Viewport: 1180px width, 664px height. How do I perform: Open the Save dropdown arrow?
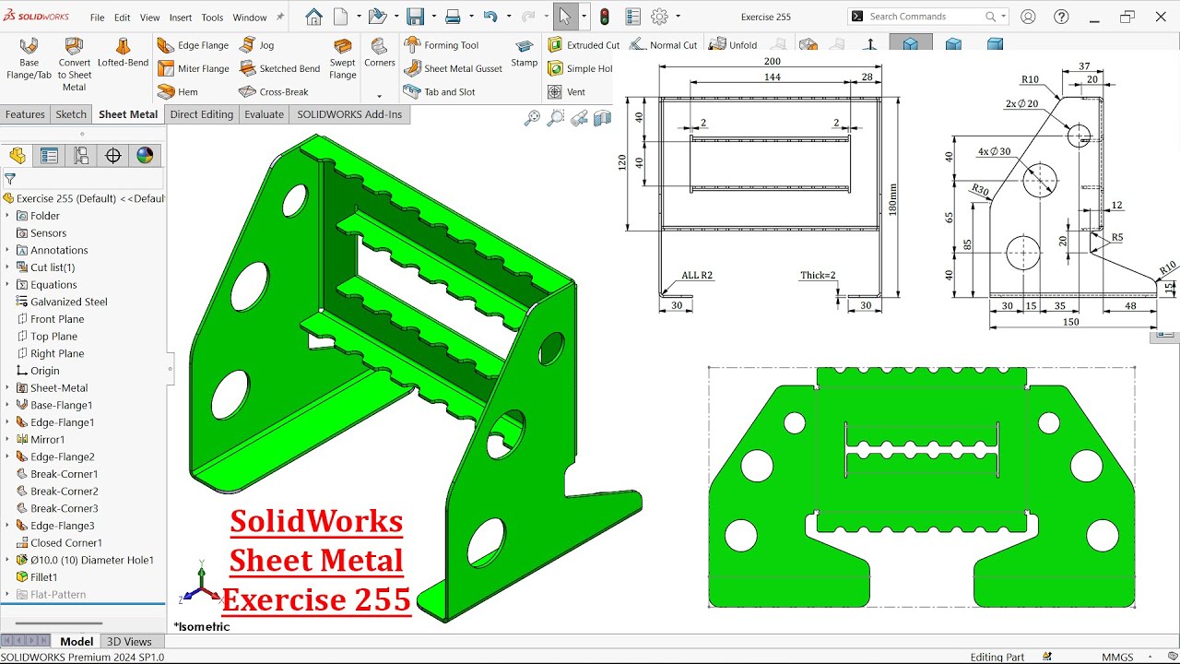[432, 17]
